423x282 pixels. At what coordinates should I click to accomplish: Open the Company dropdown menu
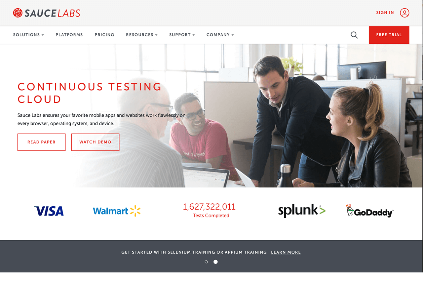(220, 35)
